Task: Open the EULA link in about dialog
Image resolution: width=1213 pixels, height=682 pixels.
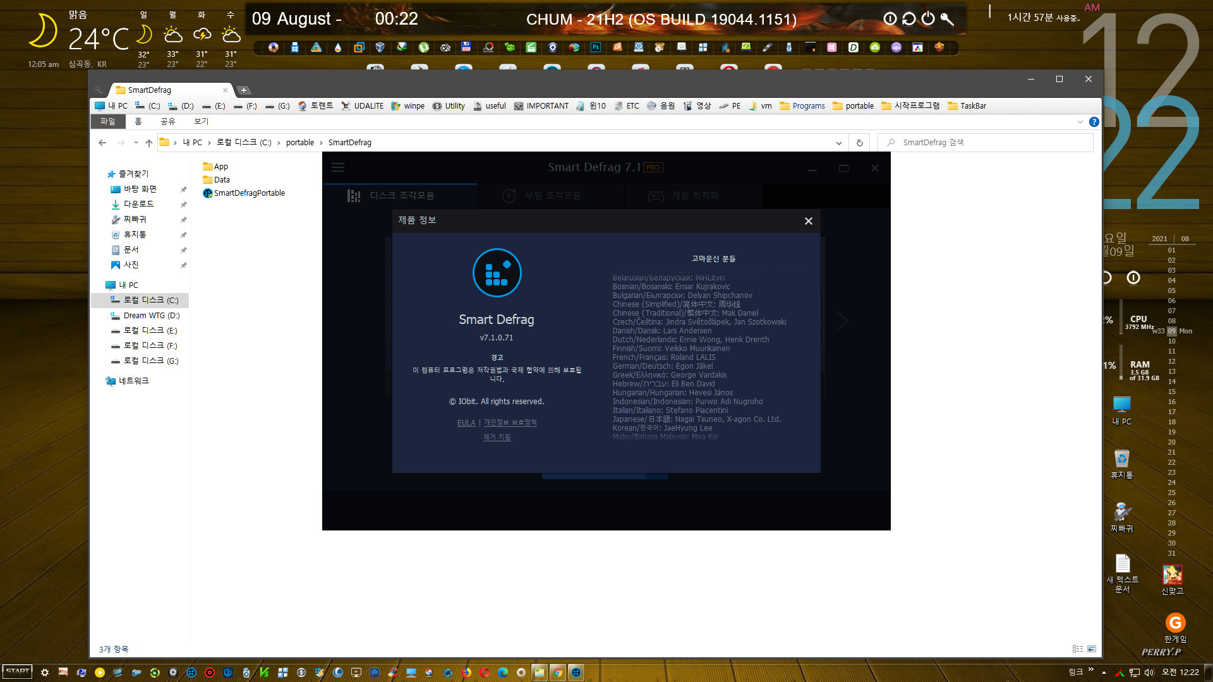Action: (466, 423)
